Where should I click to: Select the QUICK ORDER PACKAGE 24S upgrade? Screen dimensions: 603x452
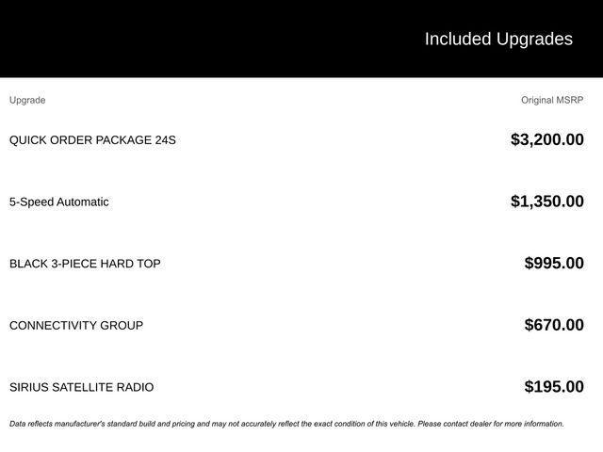[92, 140]
